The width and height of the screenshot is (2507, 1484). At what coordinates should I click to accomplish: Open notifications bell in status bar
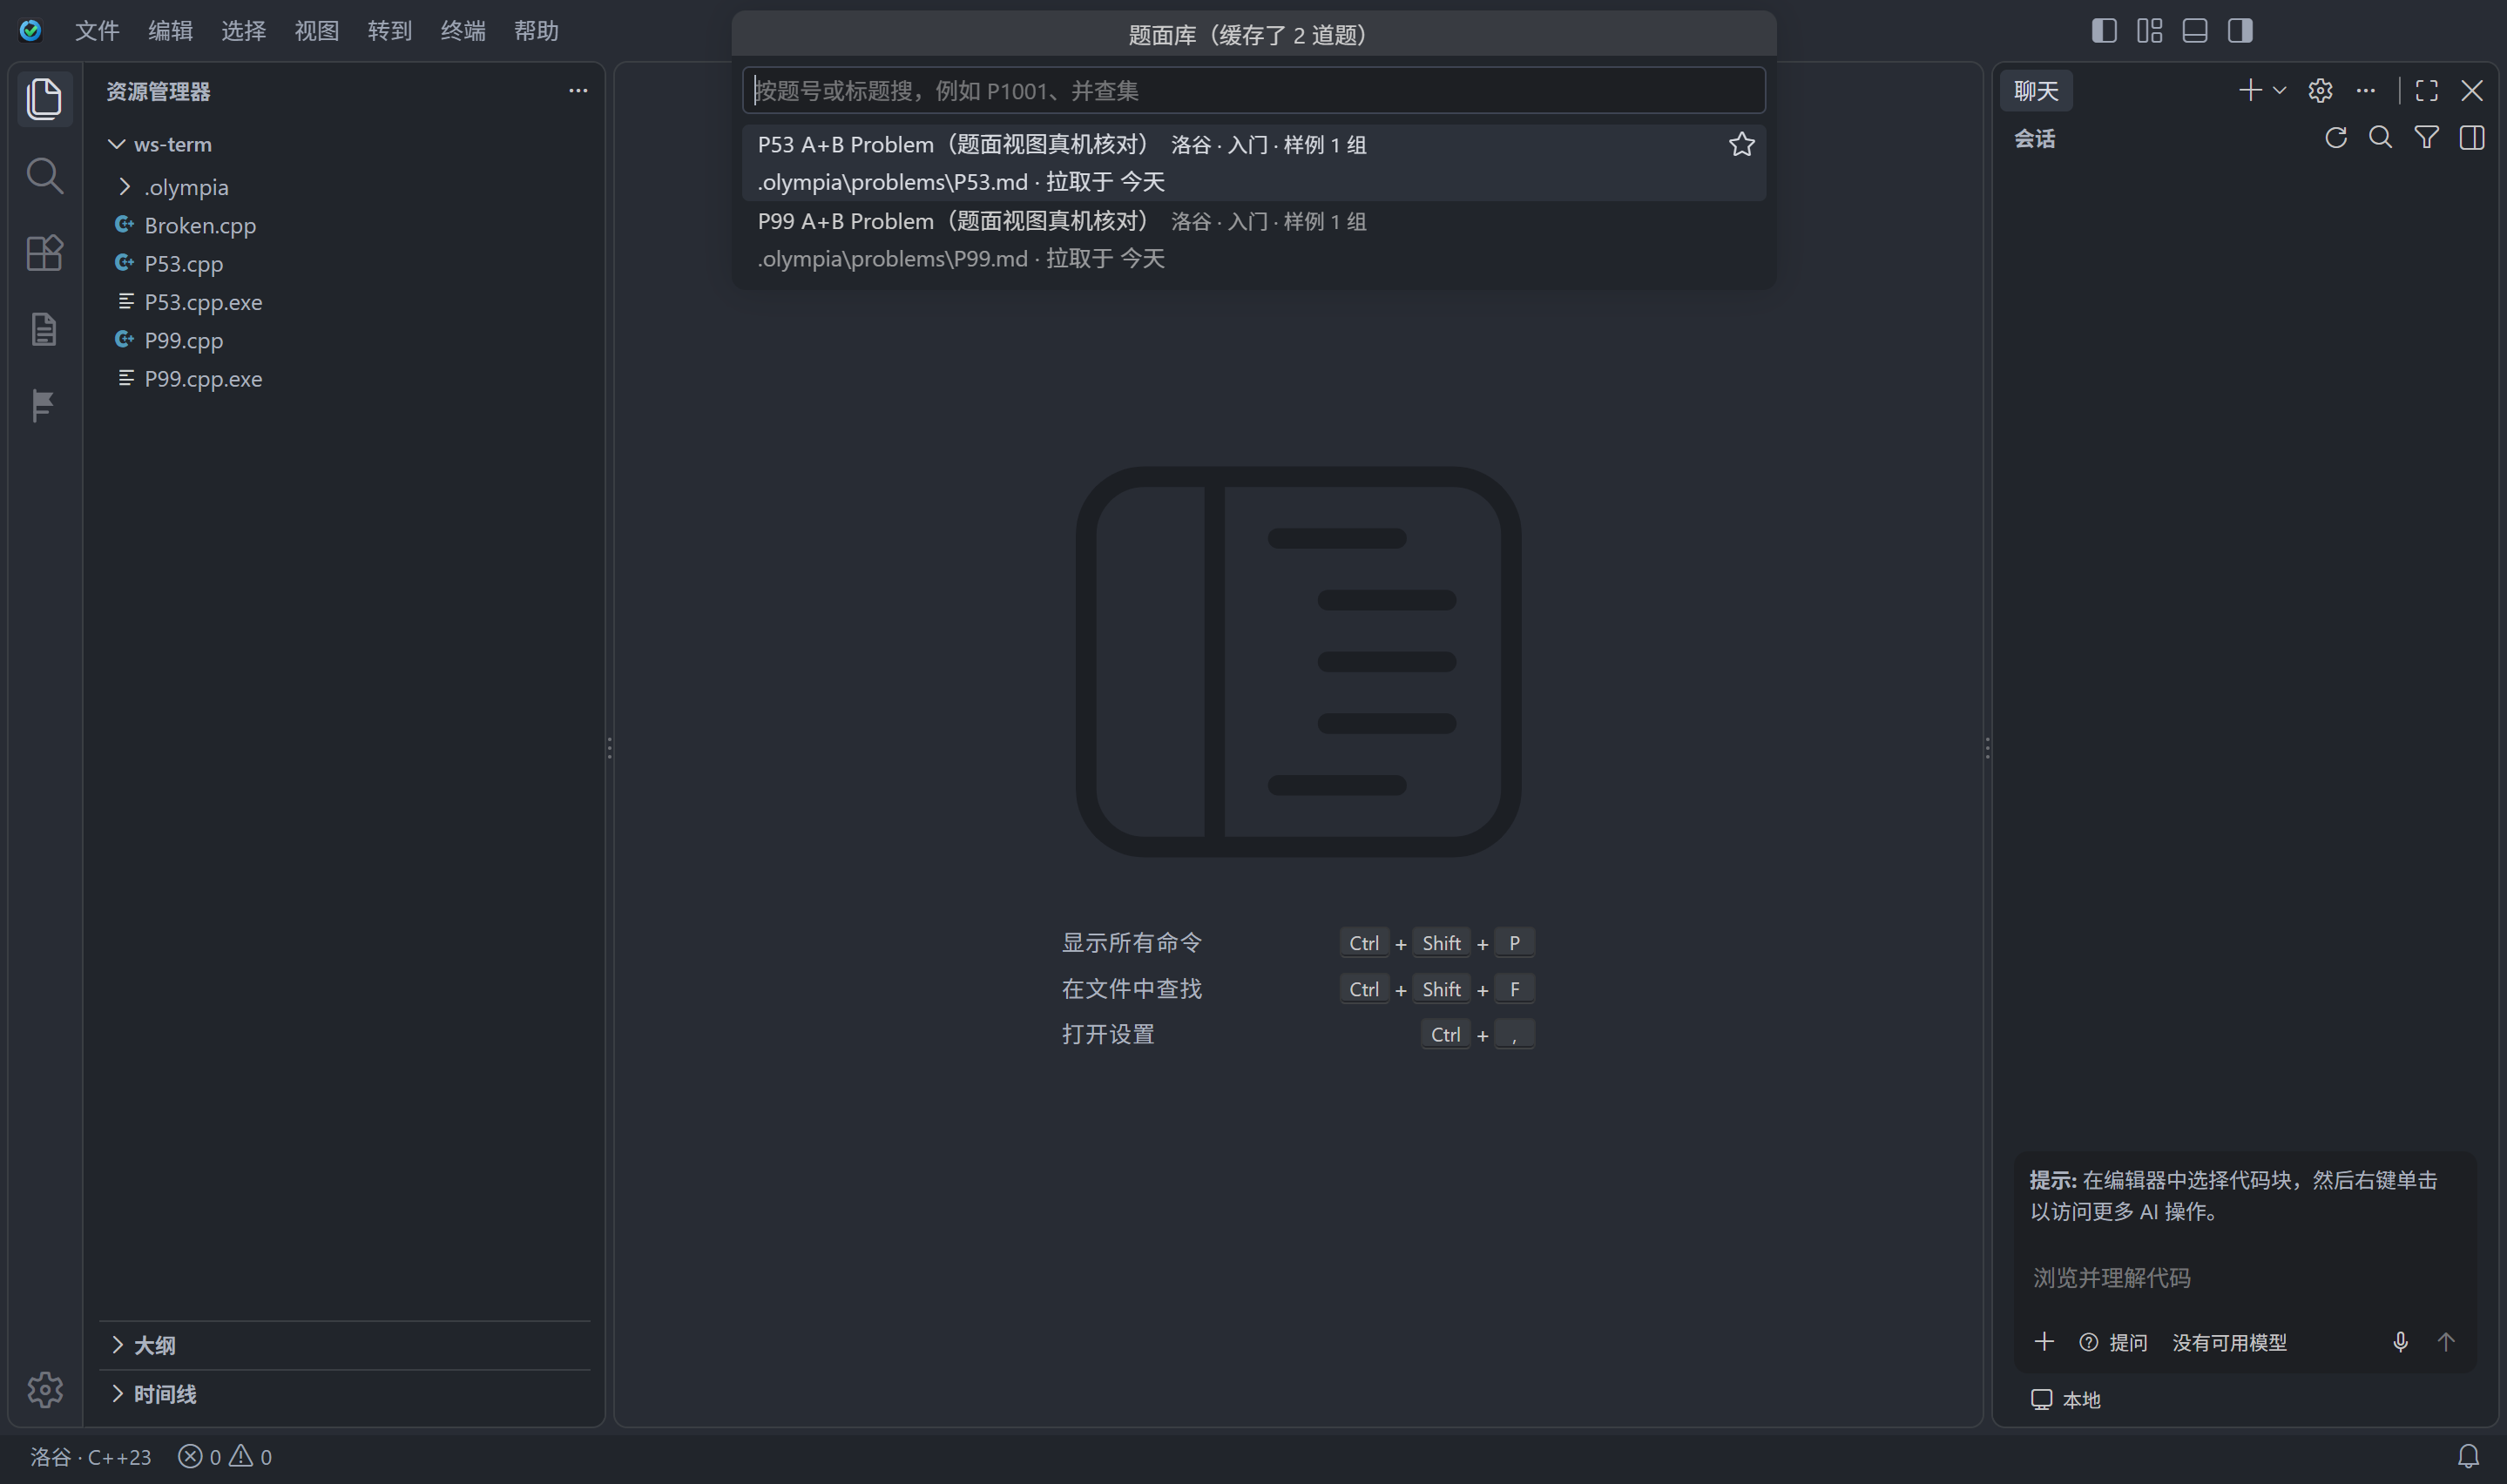point(2468,1456)
